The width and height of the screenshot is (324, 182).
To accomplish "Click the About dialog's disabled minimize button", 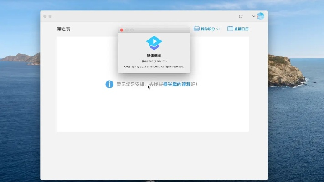I will (127, 30).
